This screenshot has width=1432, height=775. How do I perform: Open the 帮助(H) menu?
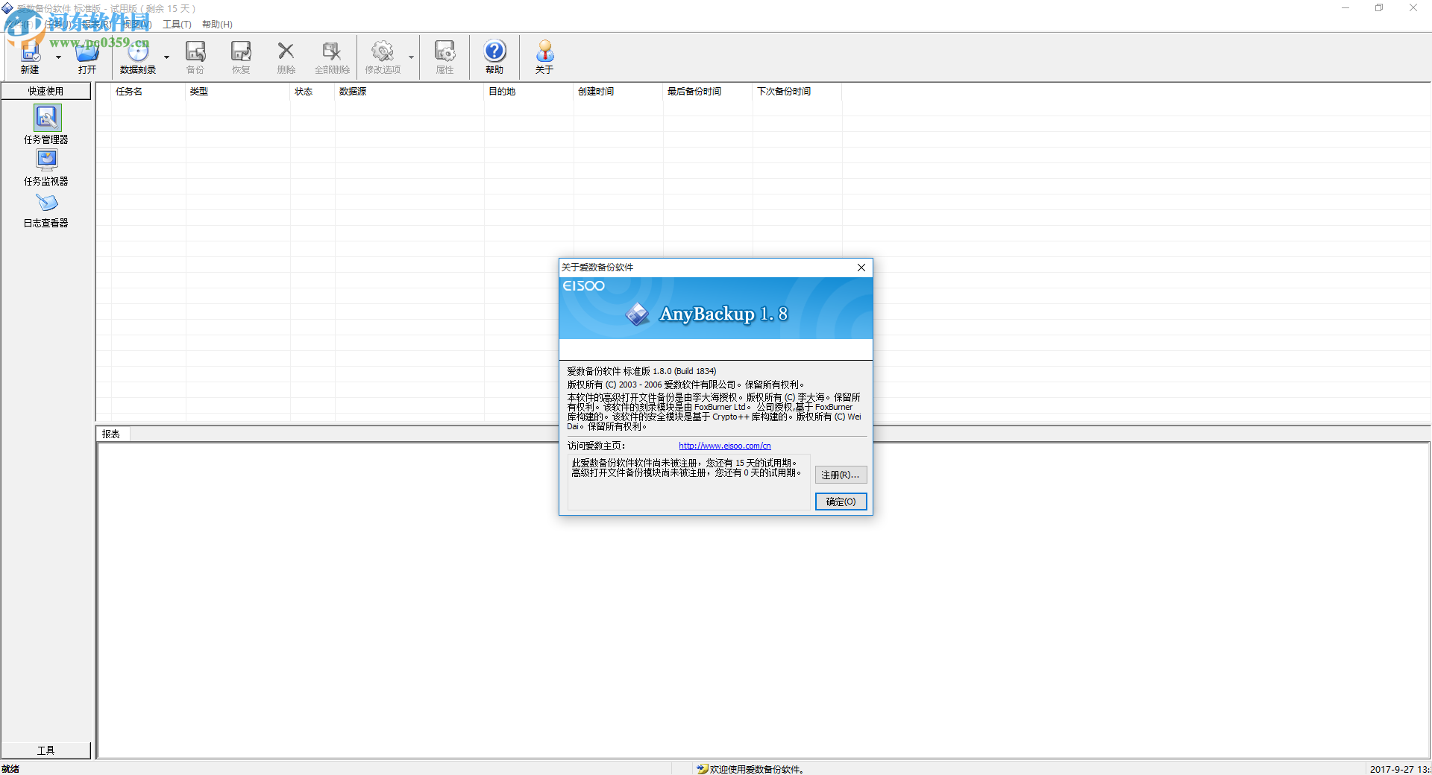tap(217, 25)
